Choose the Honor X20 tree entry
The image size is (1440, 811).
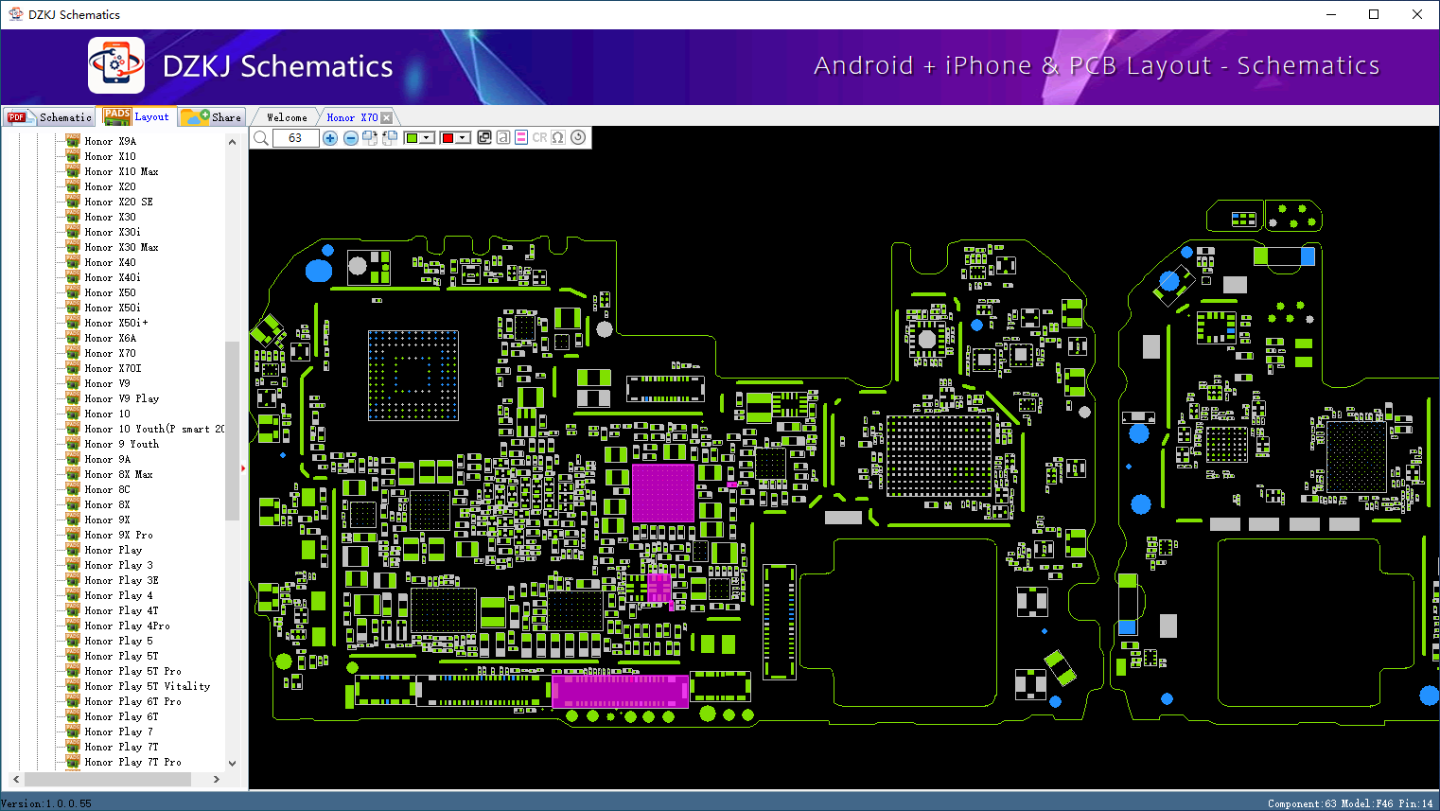110,186
